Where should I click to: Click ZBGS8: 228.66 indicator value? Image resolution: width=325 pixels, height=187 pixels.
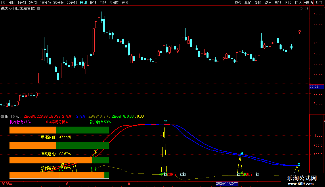click(x=36, y=117)
